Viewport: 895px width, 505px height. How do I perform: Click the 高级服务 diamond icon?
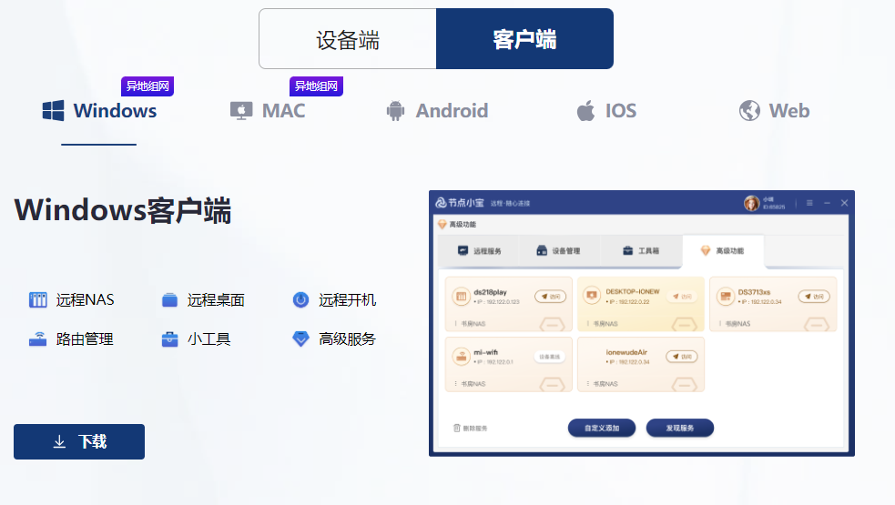pos(300,339)
